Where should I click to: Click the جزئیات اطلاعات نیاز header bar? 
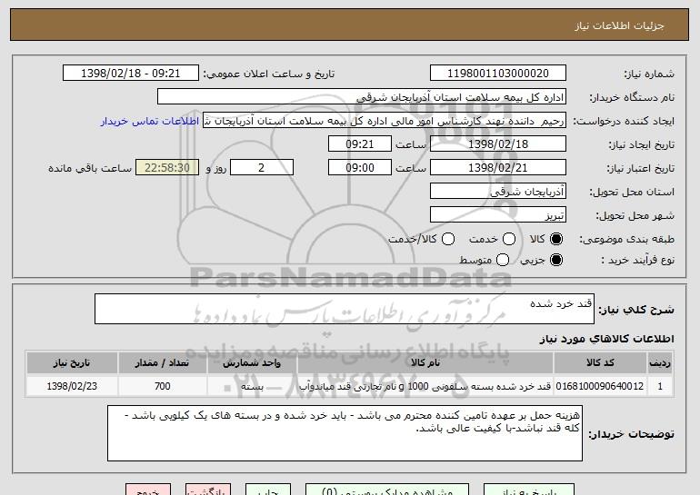350,25
